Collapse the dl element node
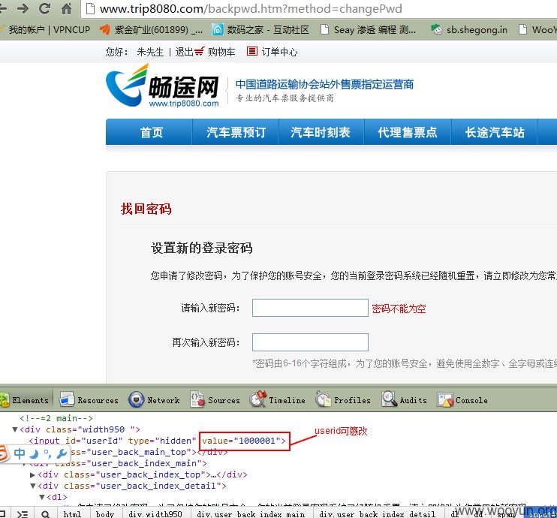 (x=42, y=497)
